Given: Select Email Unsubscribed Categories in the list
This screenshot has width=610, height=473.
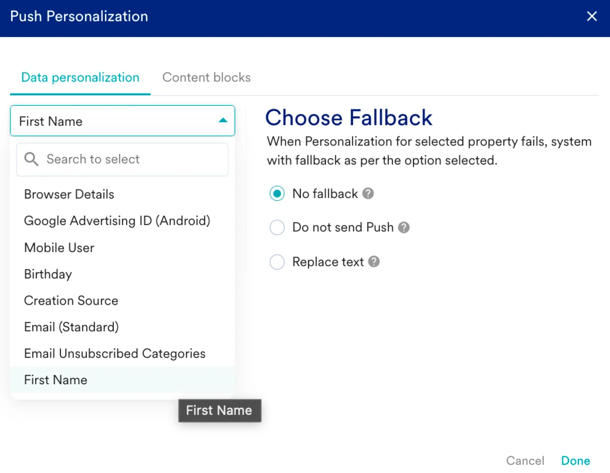Looking at the screenshot, I should click(115, 353).
